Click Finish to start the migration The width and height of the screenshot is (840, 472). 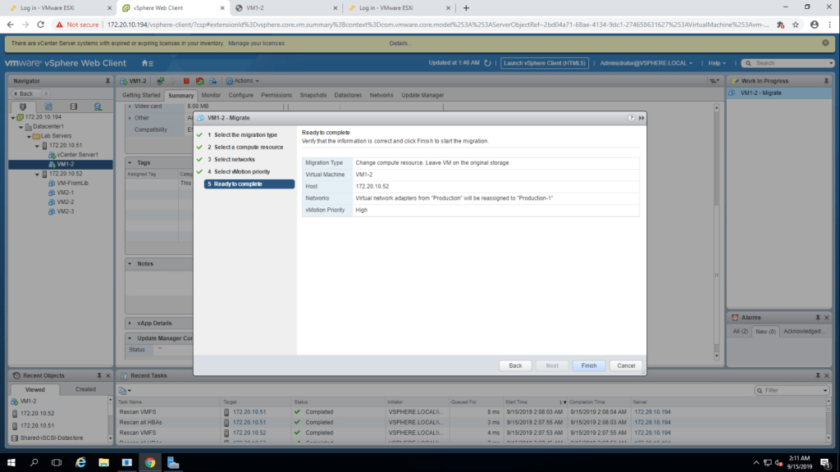[589, 365]
